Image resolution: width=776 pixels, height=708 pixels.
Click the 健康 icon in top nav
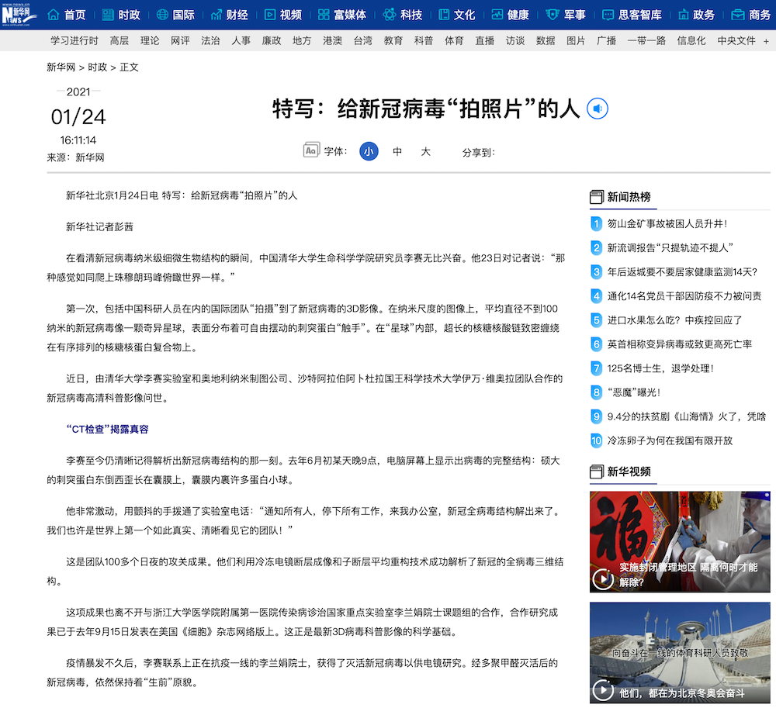point(497,15)
